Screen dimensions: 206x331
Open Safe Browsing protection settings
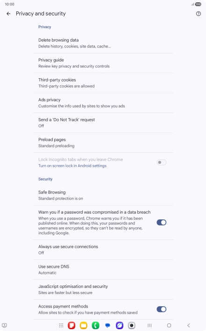point(103,195)
